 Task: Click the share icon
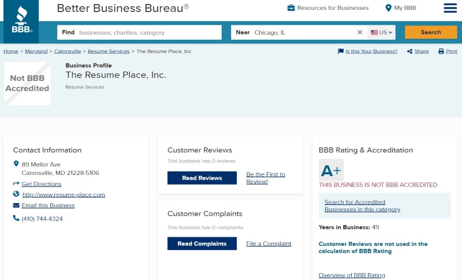[409, 51]
